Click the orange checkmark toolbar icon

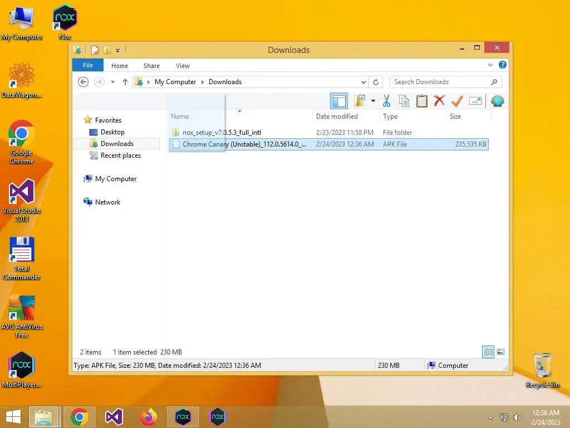(x=457, y=101)
